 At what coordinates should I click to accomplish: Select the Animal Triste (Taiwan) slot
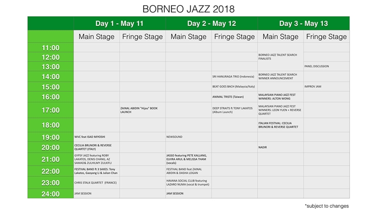coord(228,96)
